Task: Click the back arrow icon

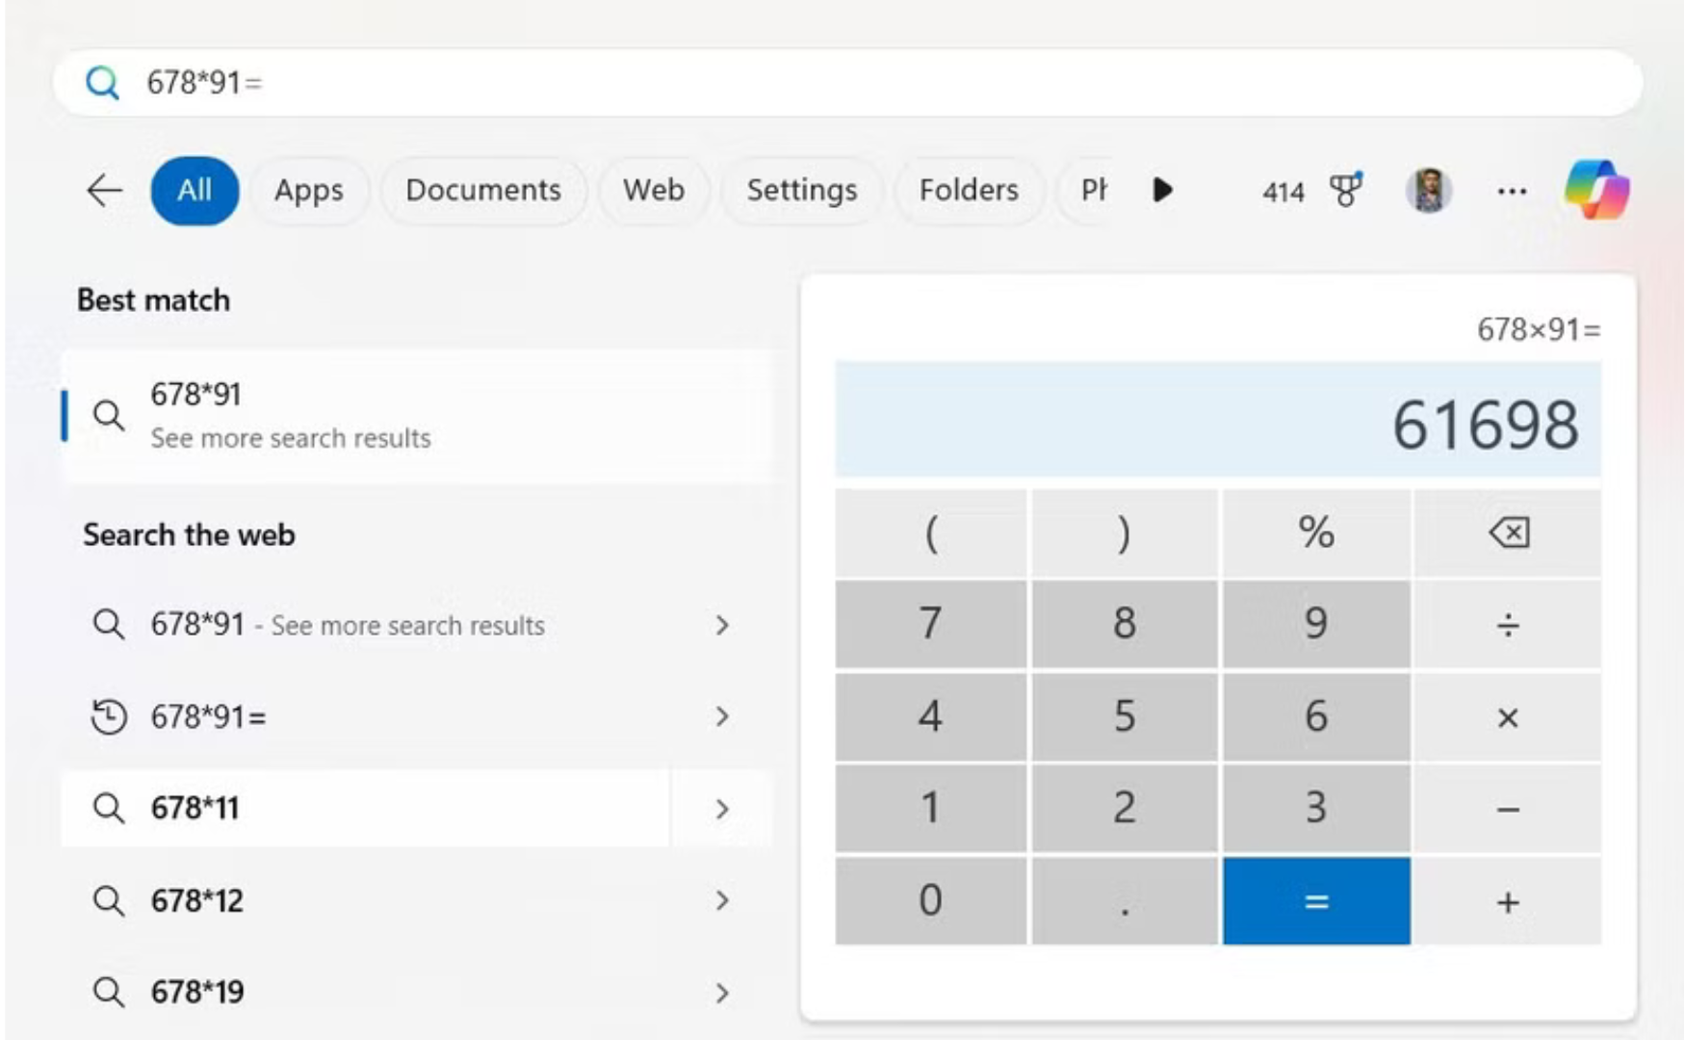Action: coord(104,191)
